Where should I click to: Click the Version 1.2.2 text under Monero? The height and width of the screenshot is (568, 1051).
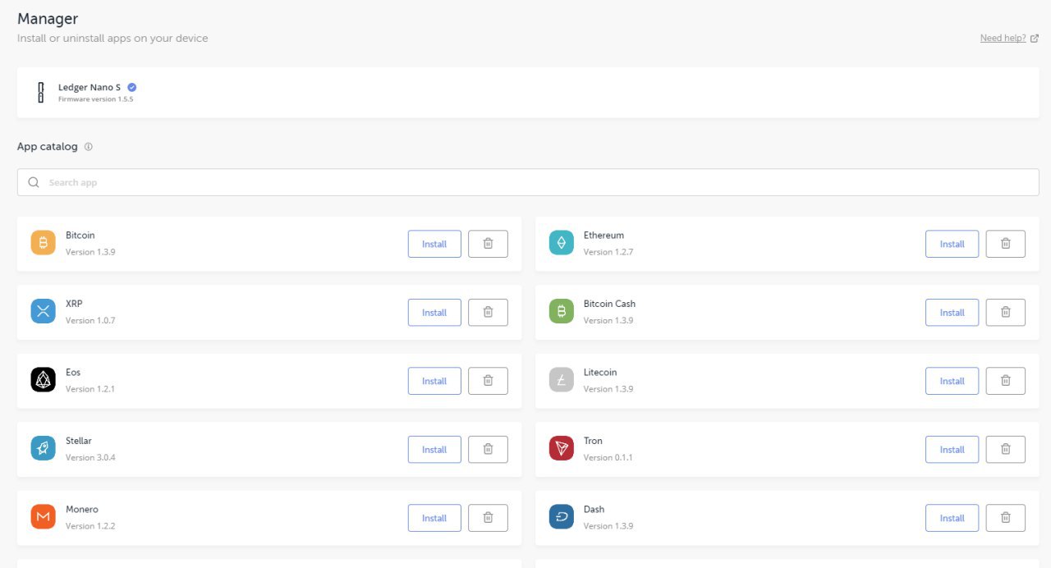coord(90,526)
